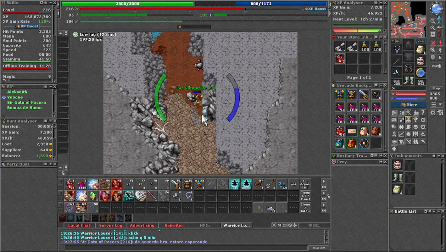Switch to the NPCs chat tab
Image resolution: width=446 pixels, height=252 pixels.
coord(205,225)
